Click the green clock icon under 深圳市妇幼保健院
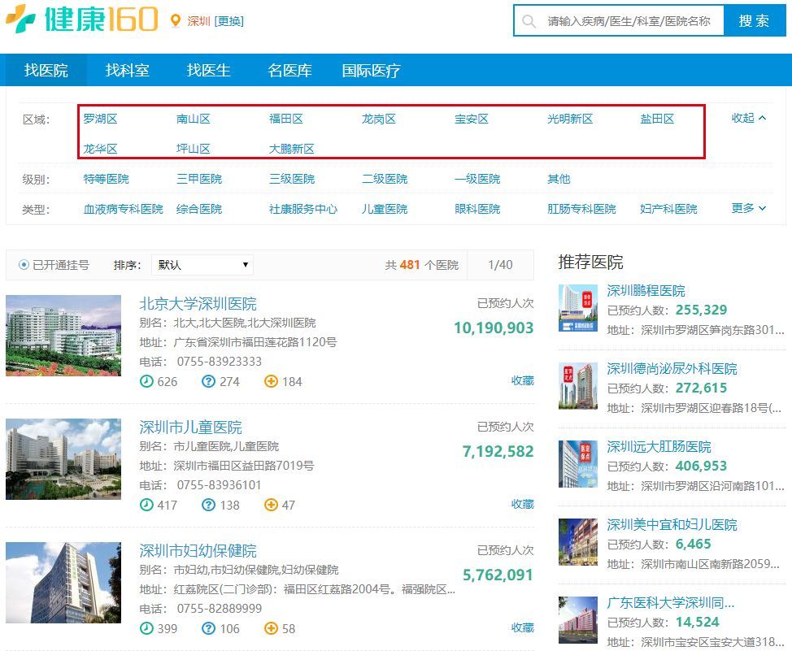This screenshot has height=651, width=792. [145, 628]
